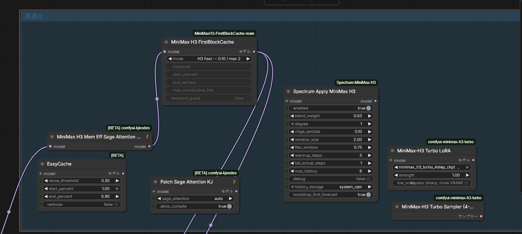Click the tail_actual_steps value field
This screenshot has width=522, height=234.
pyautogui.click(x=331, y=163)
